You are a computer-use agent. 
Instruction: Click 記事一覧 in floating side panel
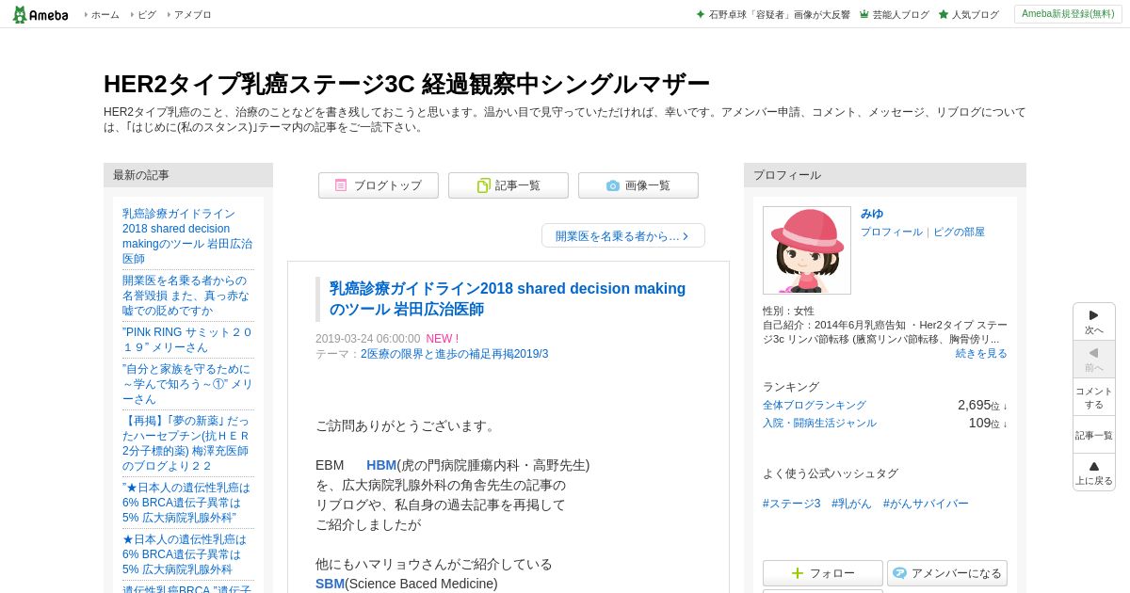[x=1094, y=435]
